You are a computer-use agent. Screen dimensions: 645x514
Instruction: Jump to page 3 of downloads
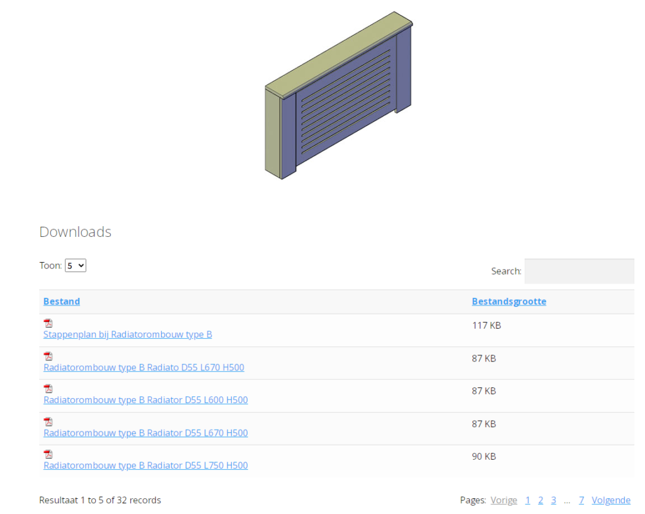click(x=554, y=500)
